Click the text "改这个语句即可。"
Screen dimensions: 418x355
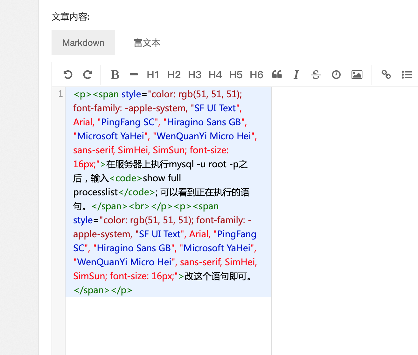(219, 276)
